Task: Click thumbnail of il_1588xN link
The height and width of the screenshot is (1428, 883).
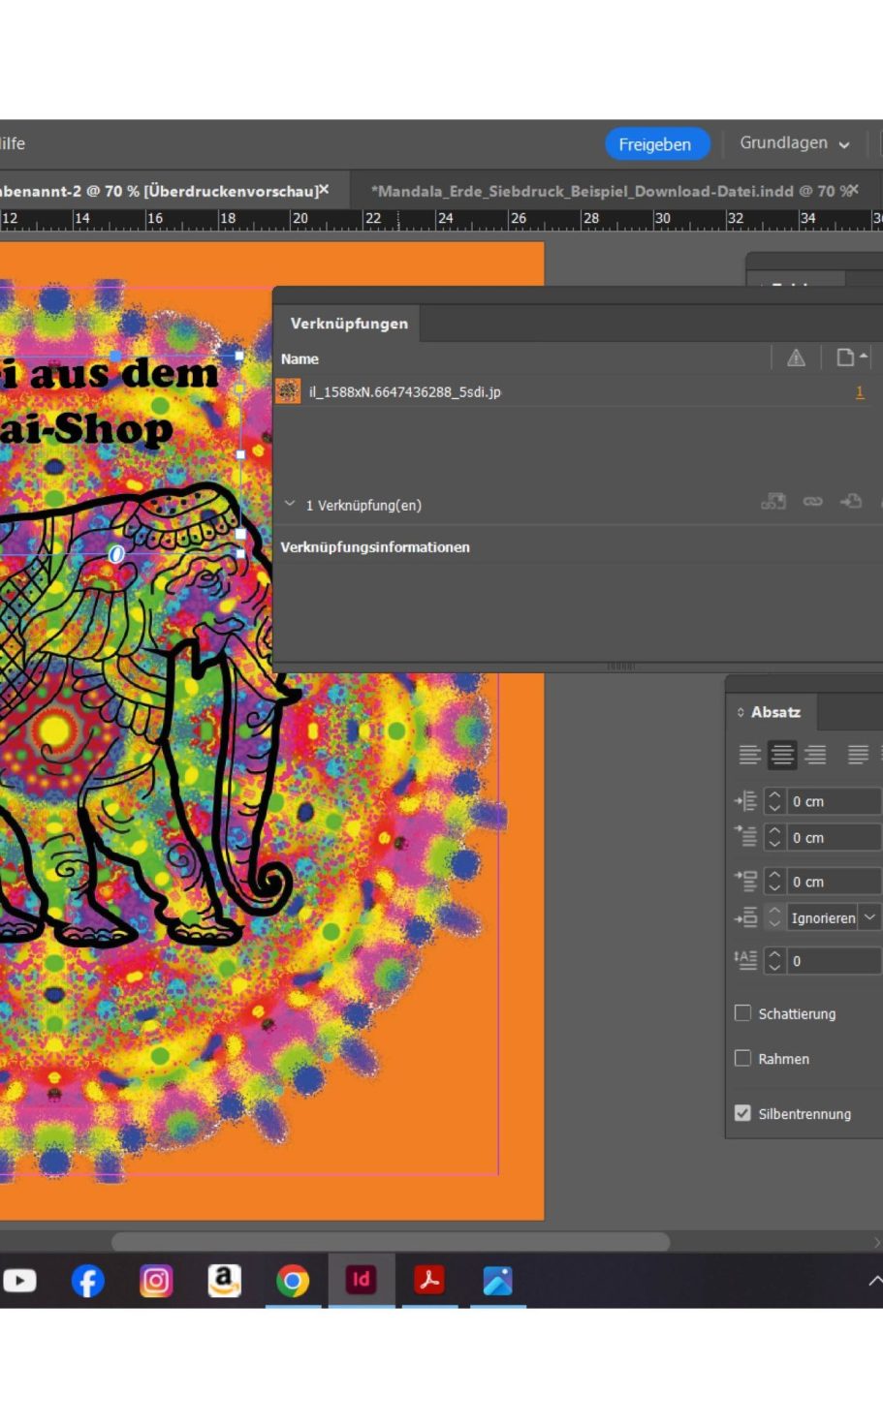Action: (288, 391)
